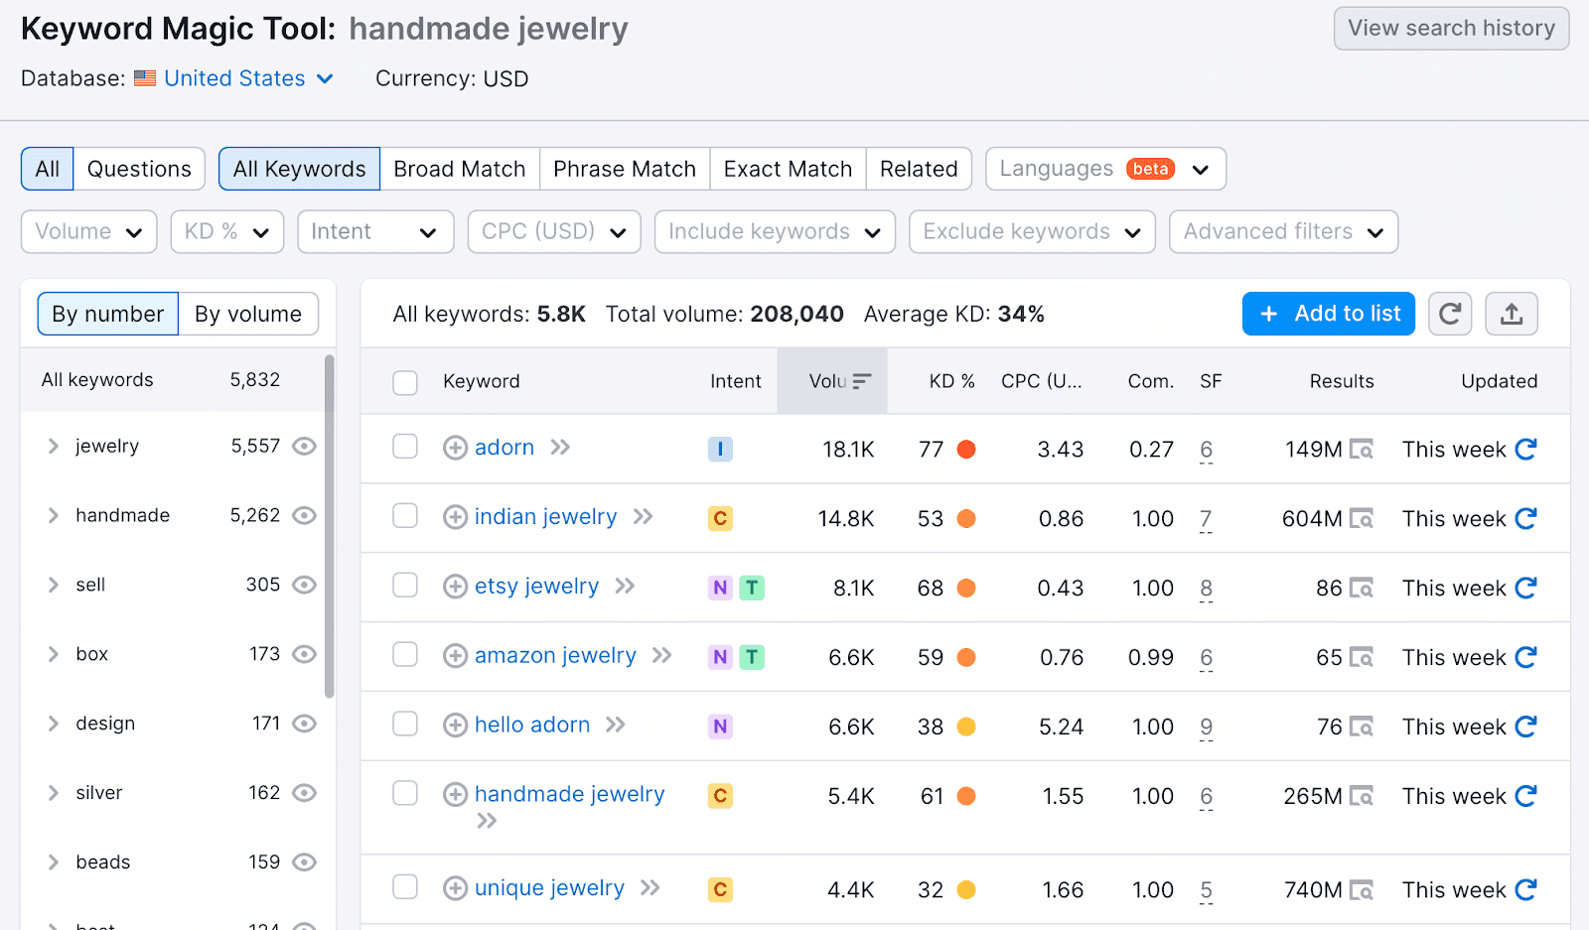The height and width of the screenshot is (930, 1589).
Task: Click the refresh icon in "amazon jewelry" row
Action: point(1526,656)
